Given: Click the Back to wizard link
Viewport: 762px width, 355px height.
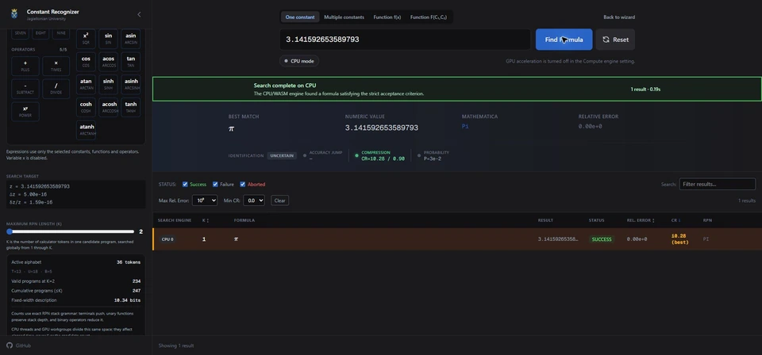Looking at the screenshot, I should pyautogui.click(x=619, y=17).
